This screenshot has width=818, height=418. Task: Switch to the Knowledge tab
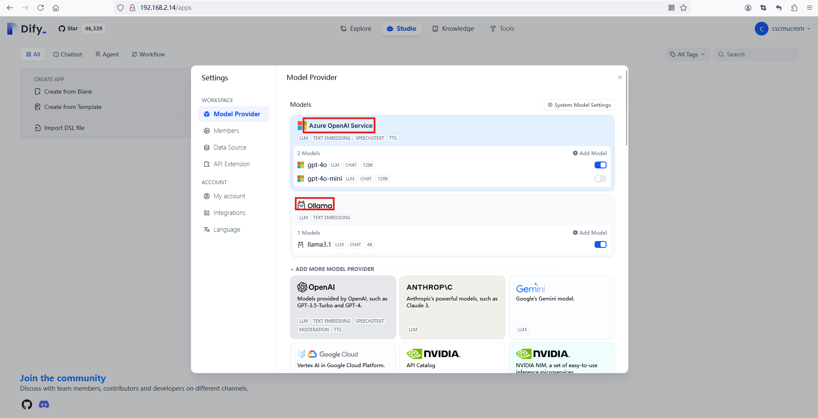pos(453,29)
